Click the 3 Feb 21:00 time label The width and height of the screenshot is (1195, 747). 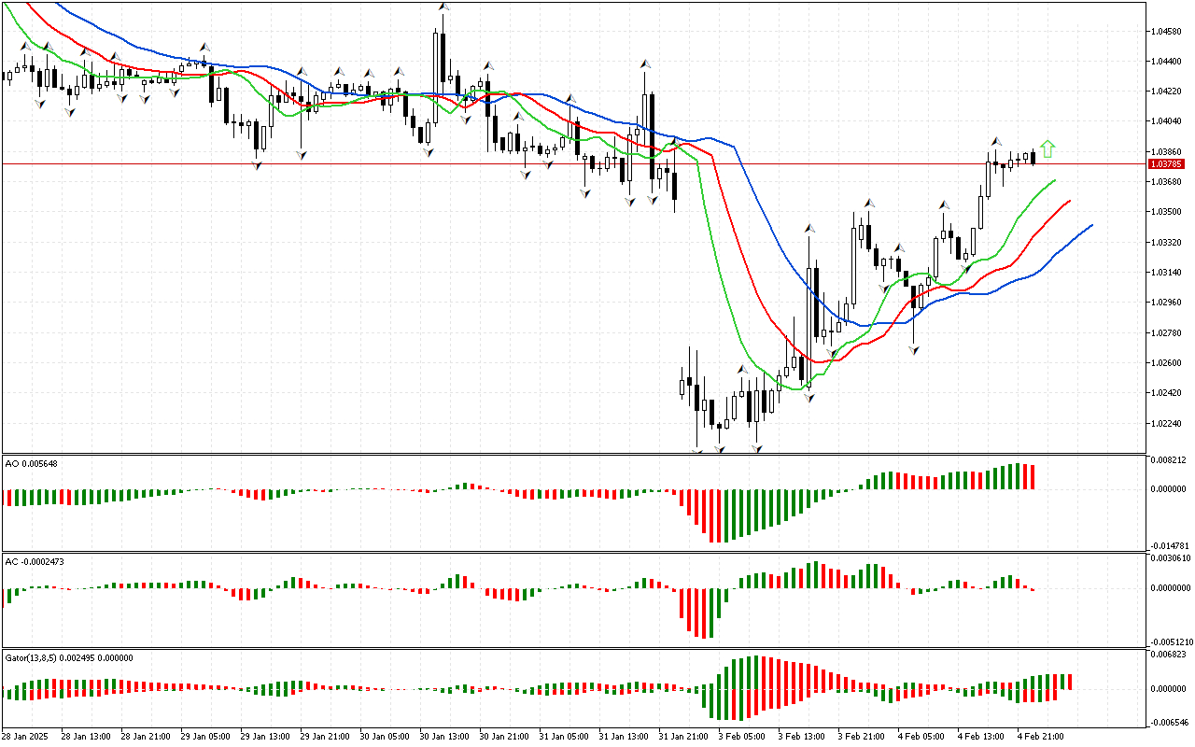[861, 737]
